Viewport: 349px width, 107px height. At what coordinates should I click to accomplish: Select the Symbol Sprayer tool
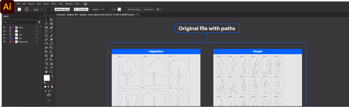46,64
